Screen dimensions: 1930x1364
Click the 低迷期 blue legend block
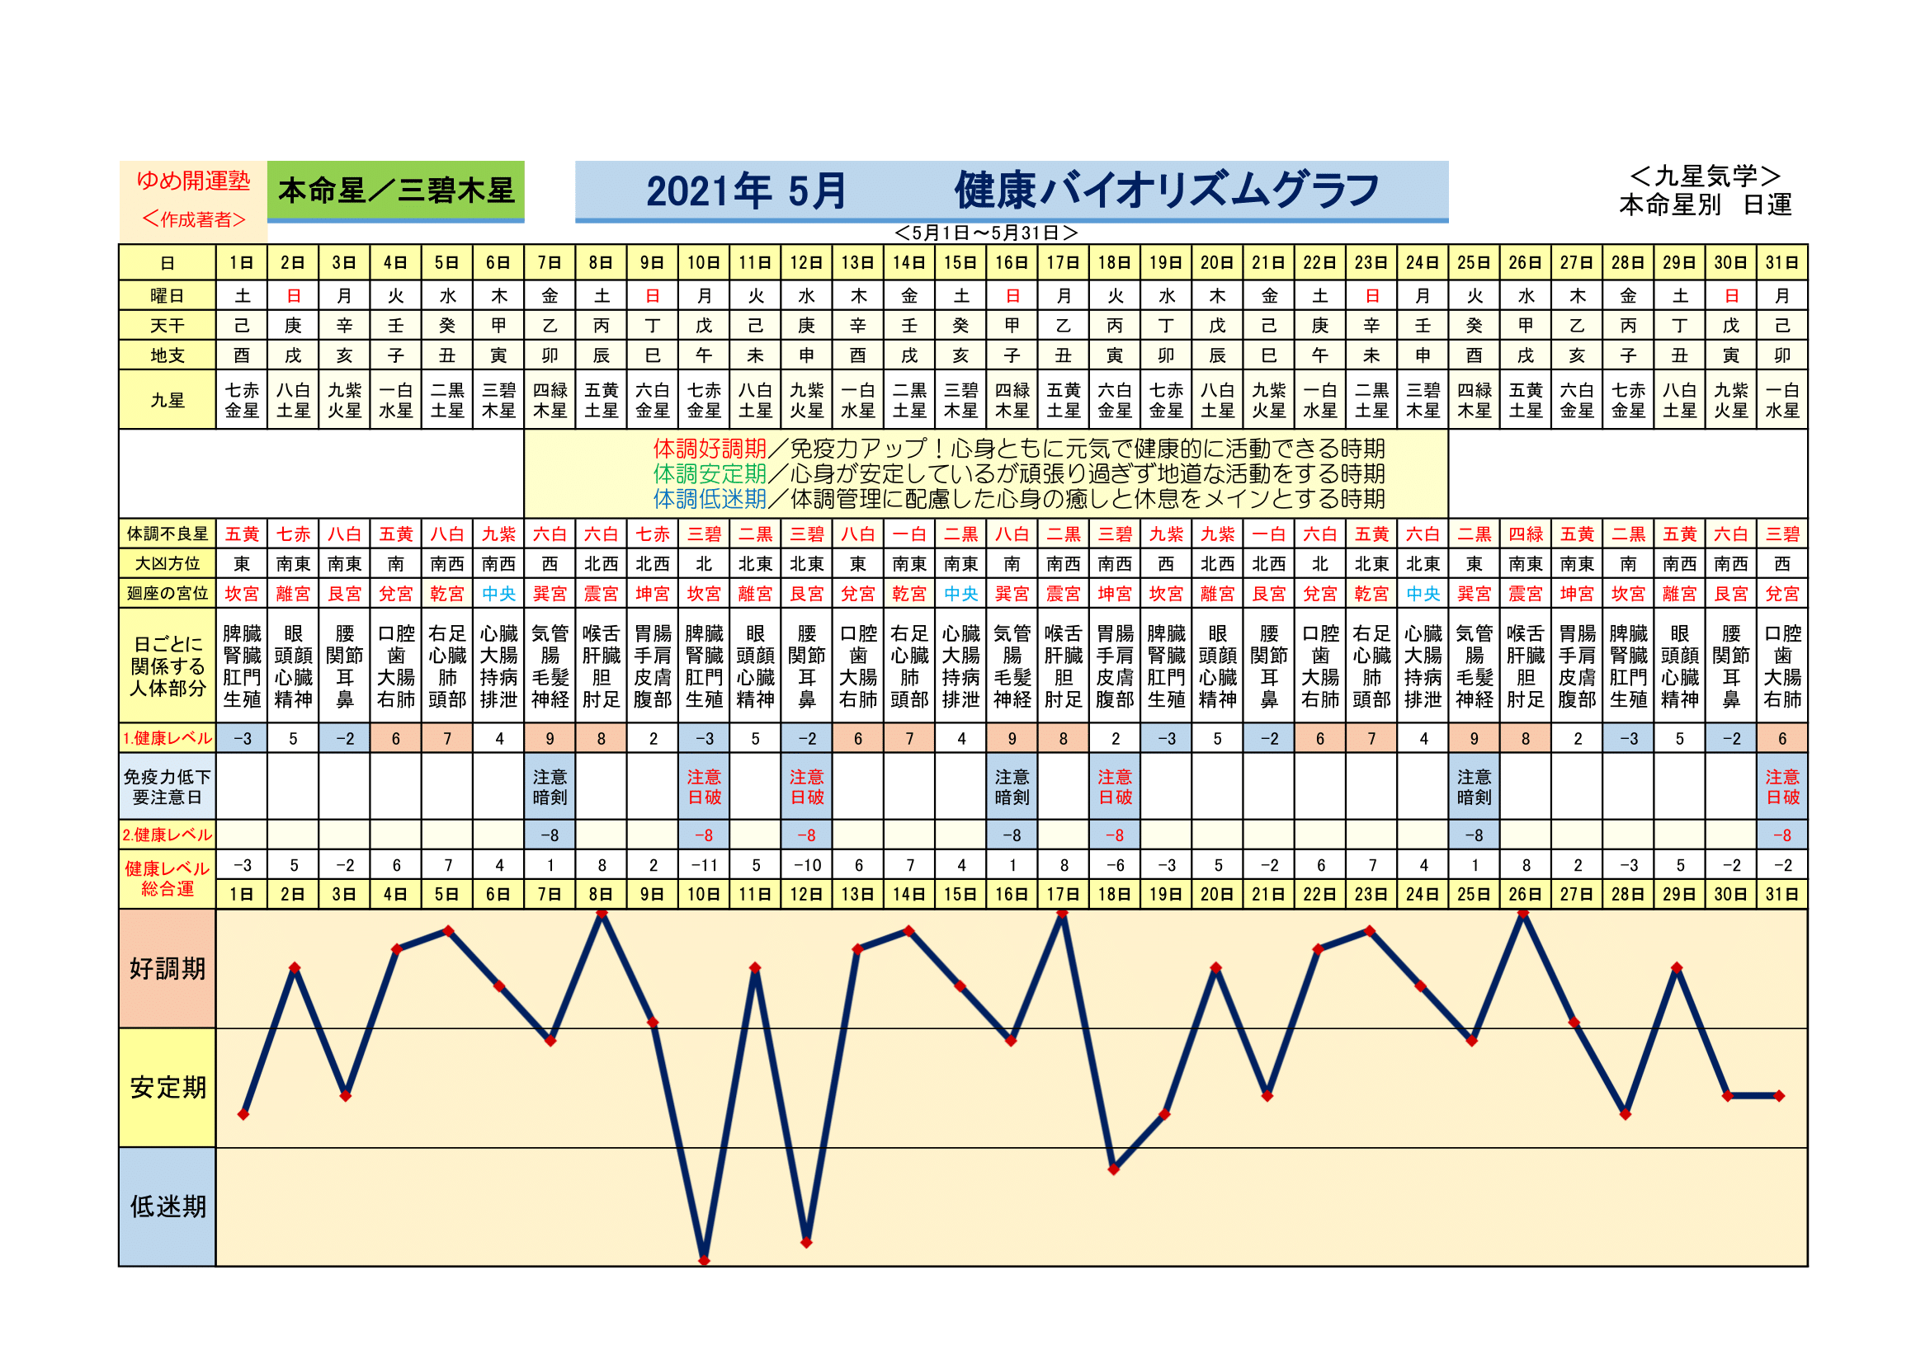pyautogui.click(x=168, y=1207)
